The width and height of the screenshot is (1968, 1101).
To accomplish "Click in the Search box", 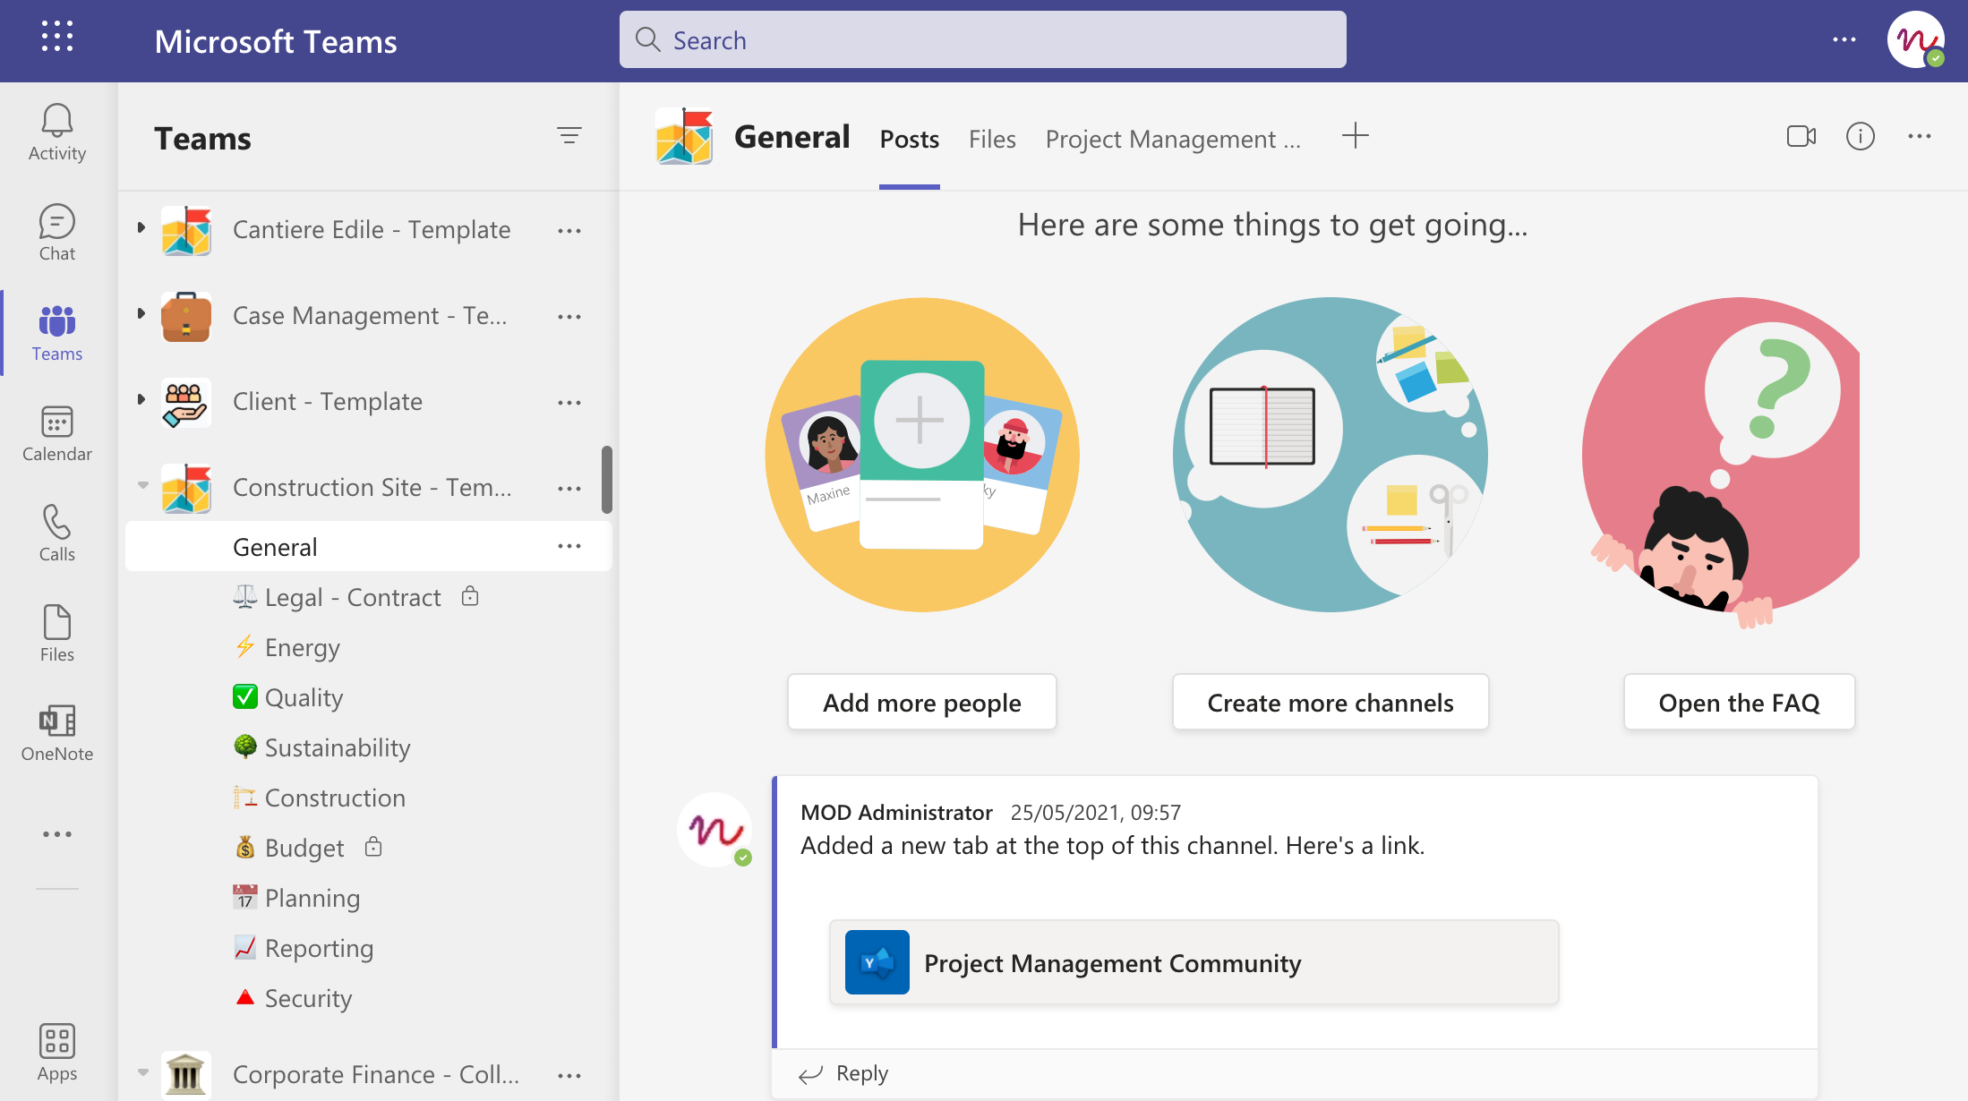I will click(x=982, y=40).
